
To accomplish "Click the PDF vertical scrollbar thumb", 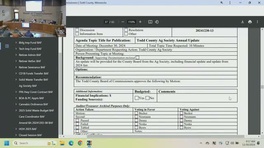I will (x=262, y=87).
